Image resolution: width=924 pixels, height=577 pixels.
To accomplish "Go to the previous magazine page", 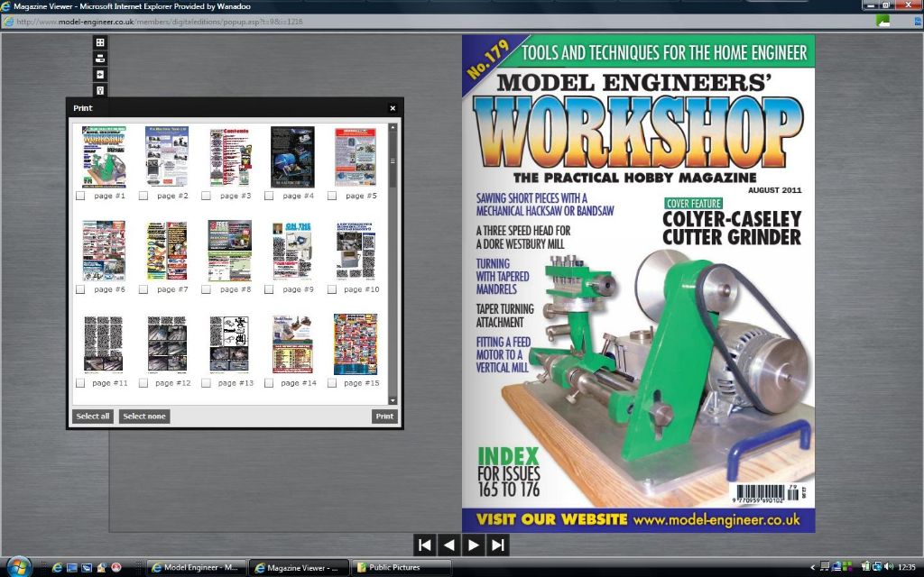I will click(x=449, y=545).
